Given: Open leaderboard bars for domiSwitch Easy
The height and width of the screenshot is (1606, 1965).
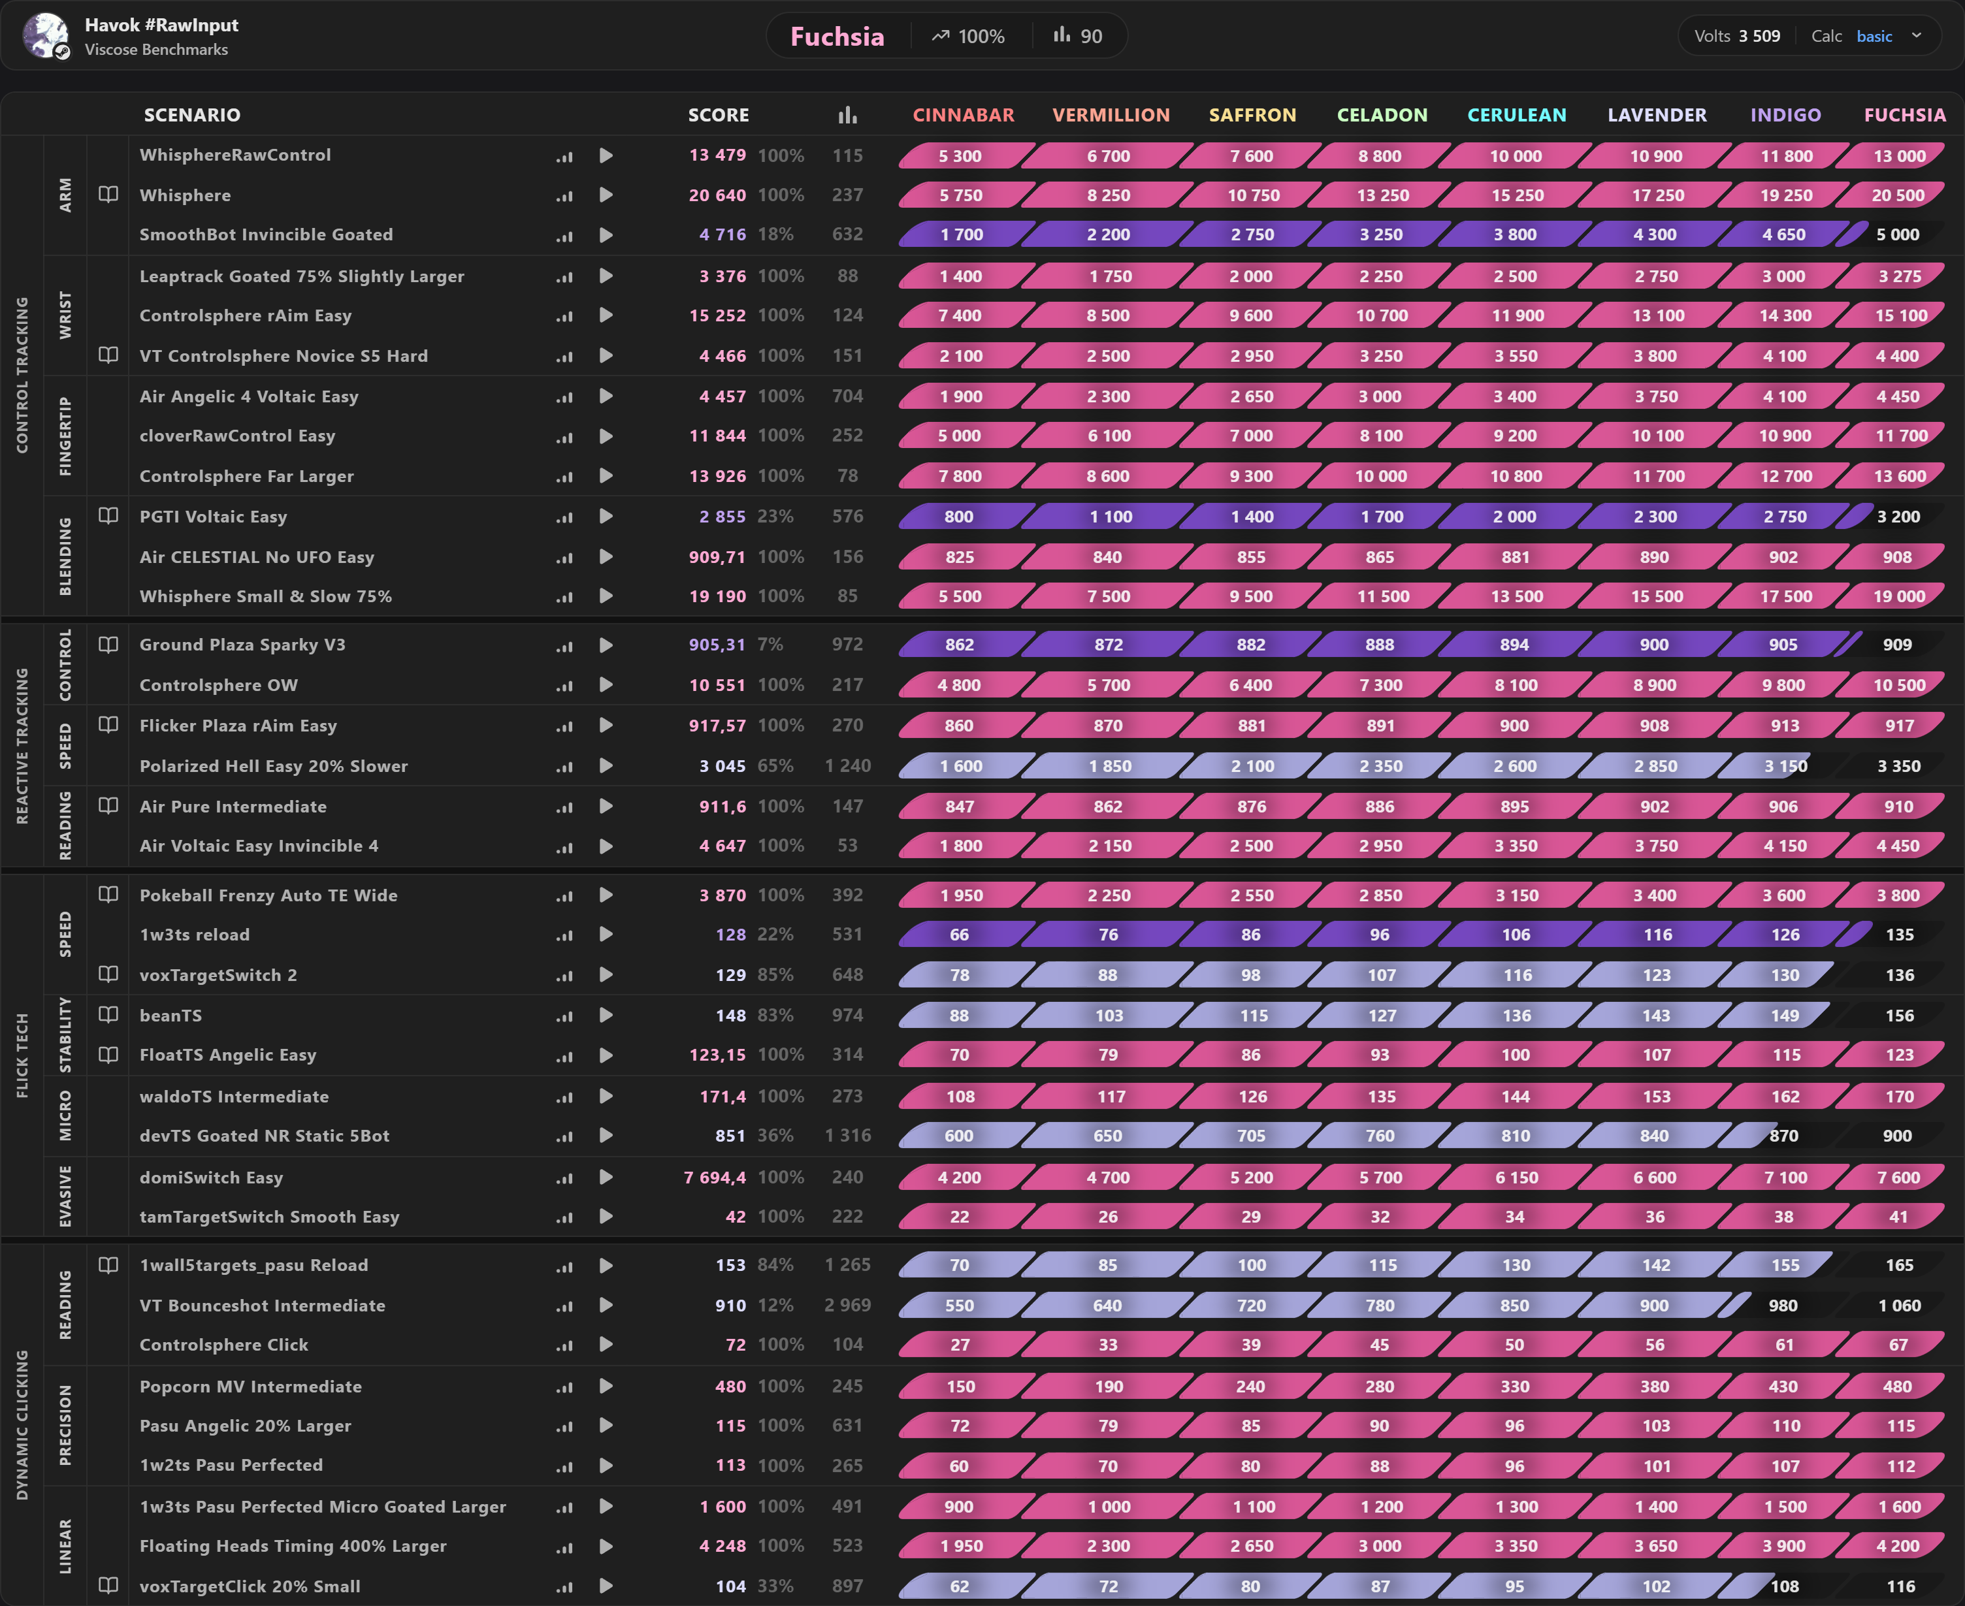Looking at the screenshot, I should click(x=564, y=1178).
